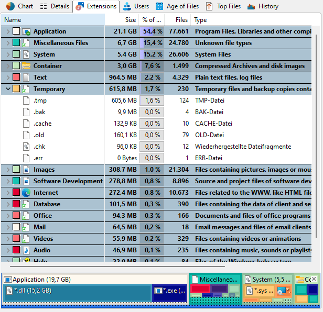Click the teal color swatch for Miscellaneous Files
This screenshot has height=312, width=323.
(x=16, y=43)
